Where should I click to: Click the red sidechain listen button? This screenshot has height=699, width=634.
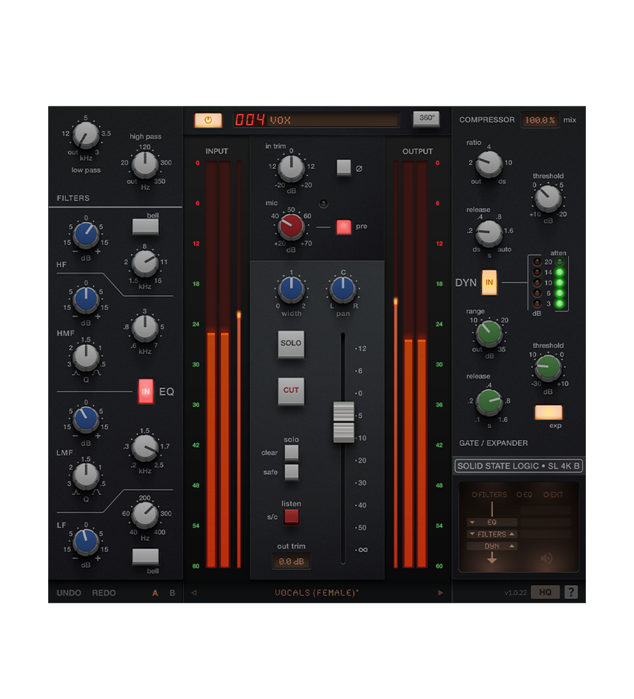[291, 517]
